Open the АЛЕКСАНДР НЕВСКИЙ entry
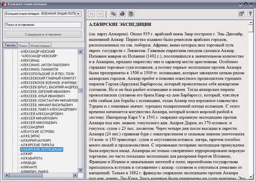Screen dimensions: 256x182 point(37,52)
